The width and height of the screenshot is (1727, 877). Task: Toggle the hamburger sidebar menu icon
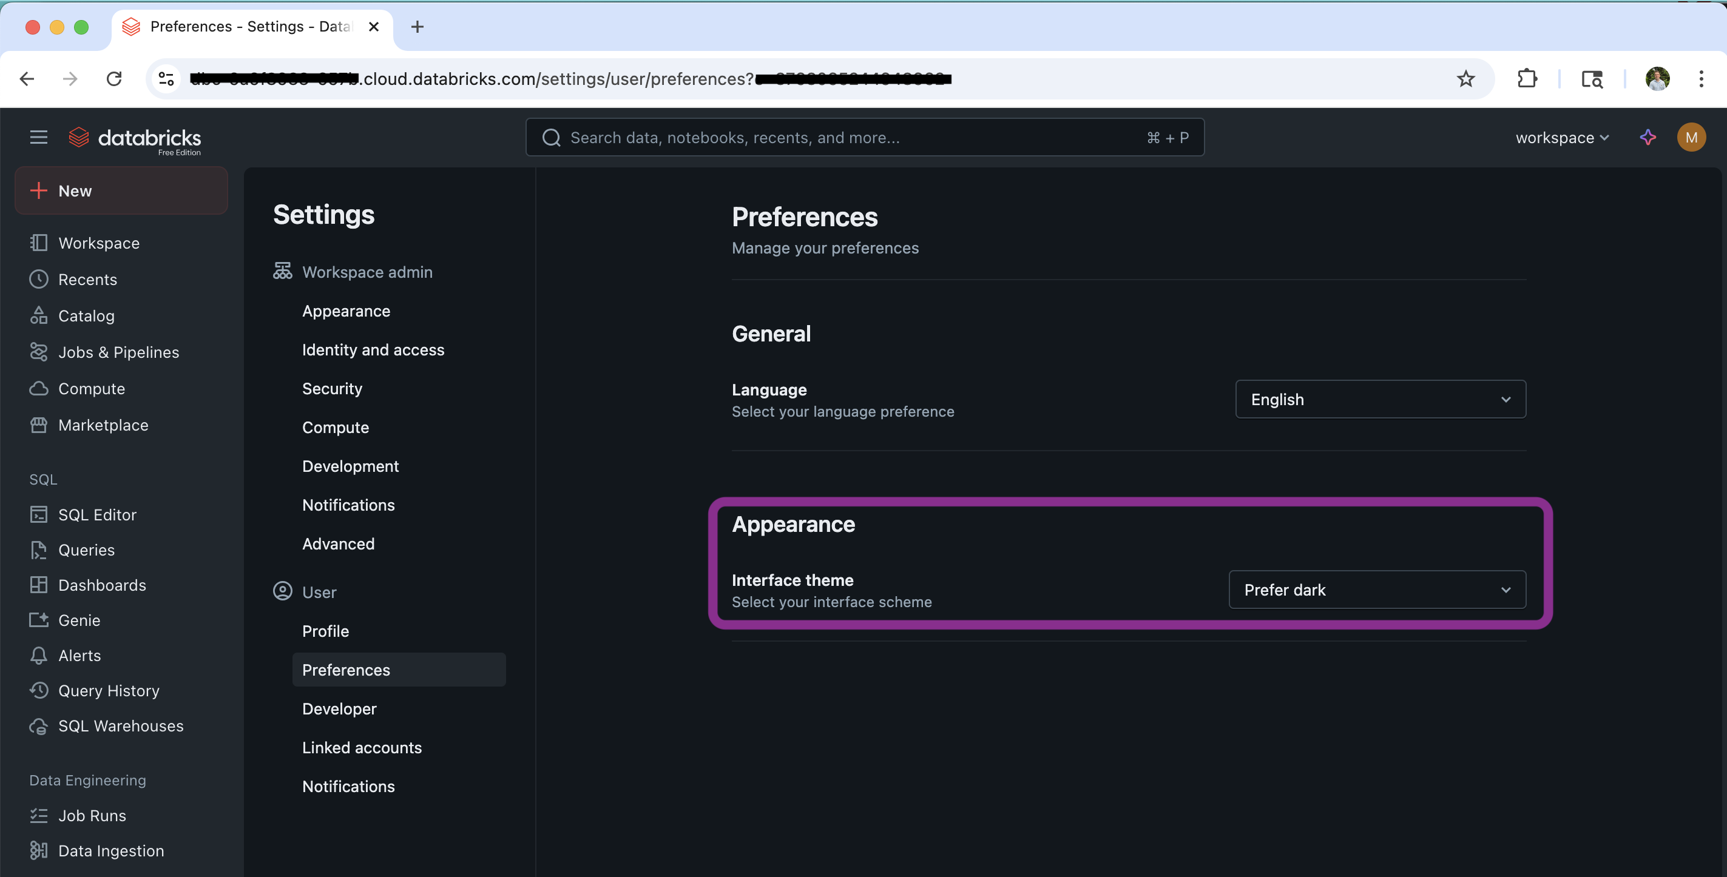[39, 137]
